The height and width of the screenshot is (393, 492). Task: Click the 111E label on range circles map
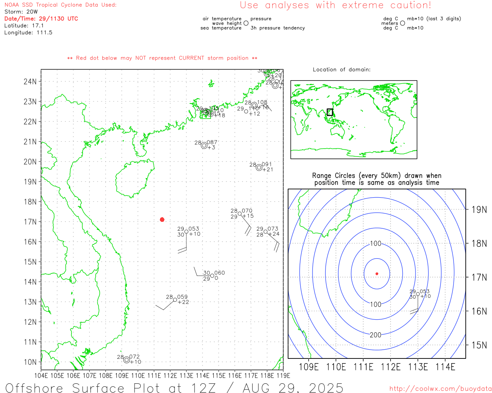[x=363, y=367]
